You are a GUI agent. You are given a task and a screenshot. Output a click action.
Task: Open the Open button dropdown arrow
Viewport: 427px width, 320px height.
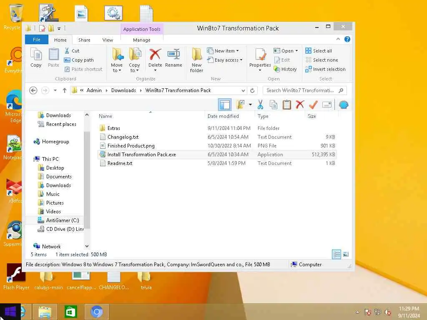tap(296, 51)
